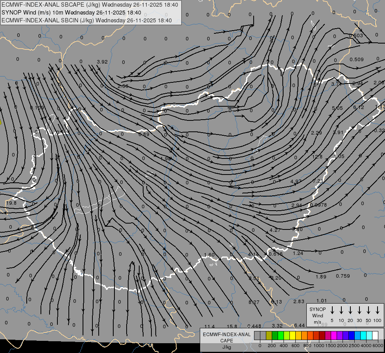Click map value 0.109
The height and width of the screenshot is (353, 385).
(x=37, y=108)
